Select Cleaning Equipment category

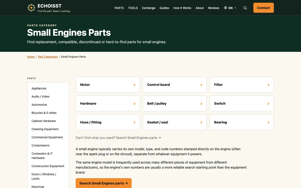[45, 129]
